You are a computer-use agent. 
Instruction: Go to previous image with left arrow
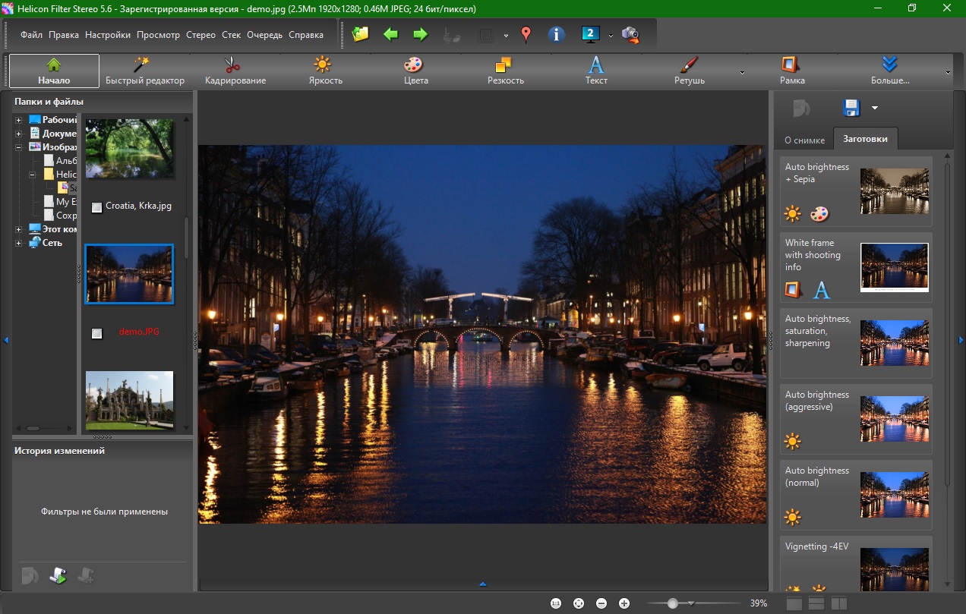[391, 34]
